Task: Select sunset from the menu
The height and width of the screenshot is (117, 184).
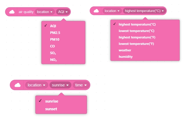Action: click(x=51, y=109)
